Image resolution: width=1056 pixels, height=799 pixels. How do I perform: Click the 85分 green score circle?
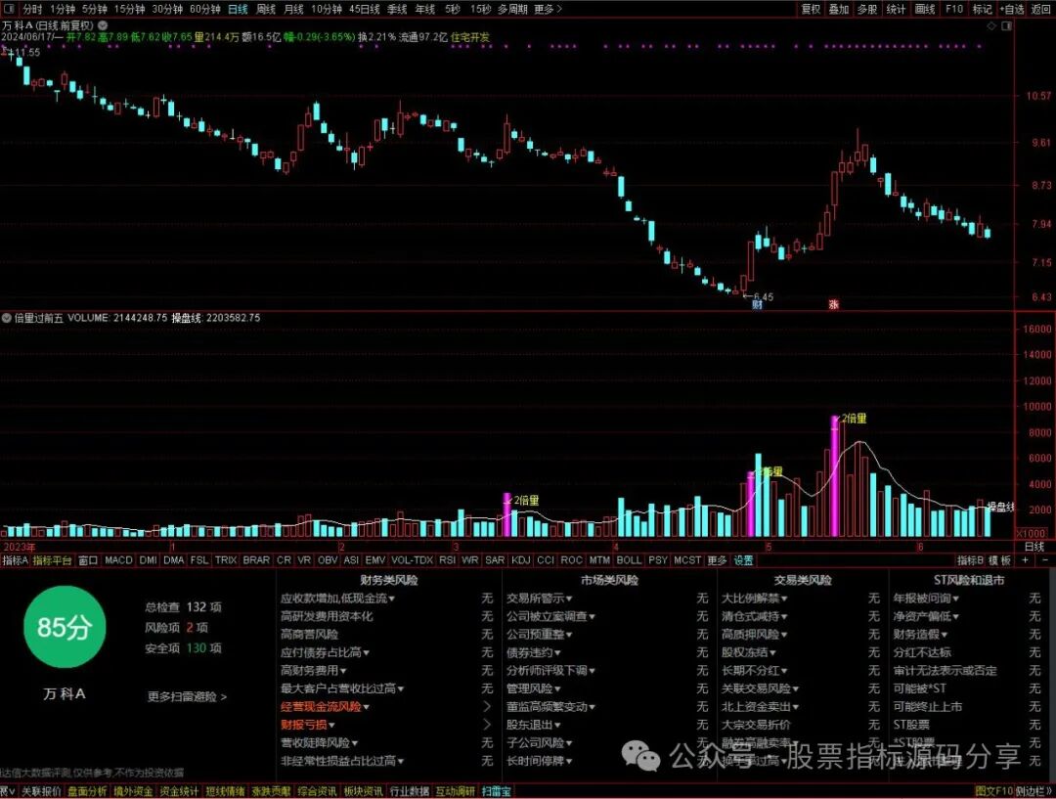coord(64,627)
